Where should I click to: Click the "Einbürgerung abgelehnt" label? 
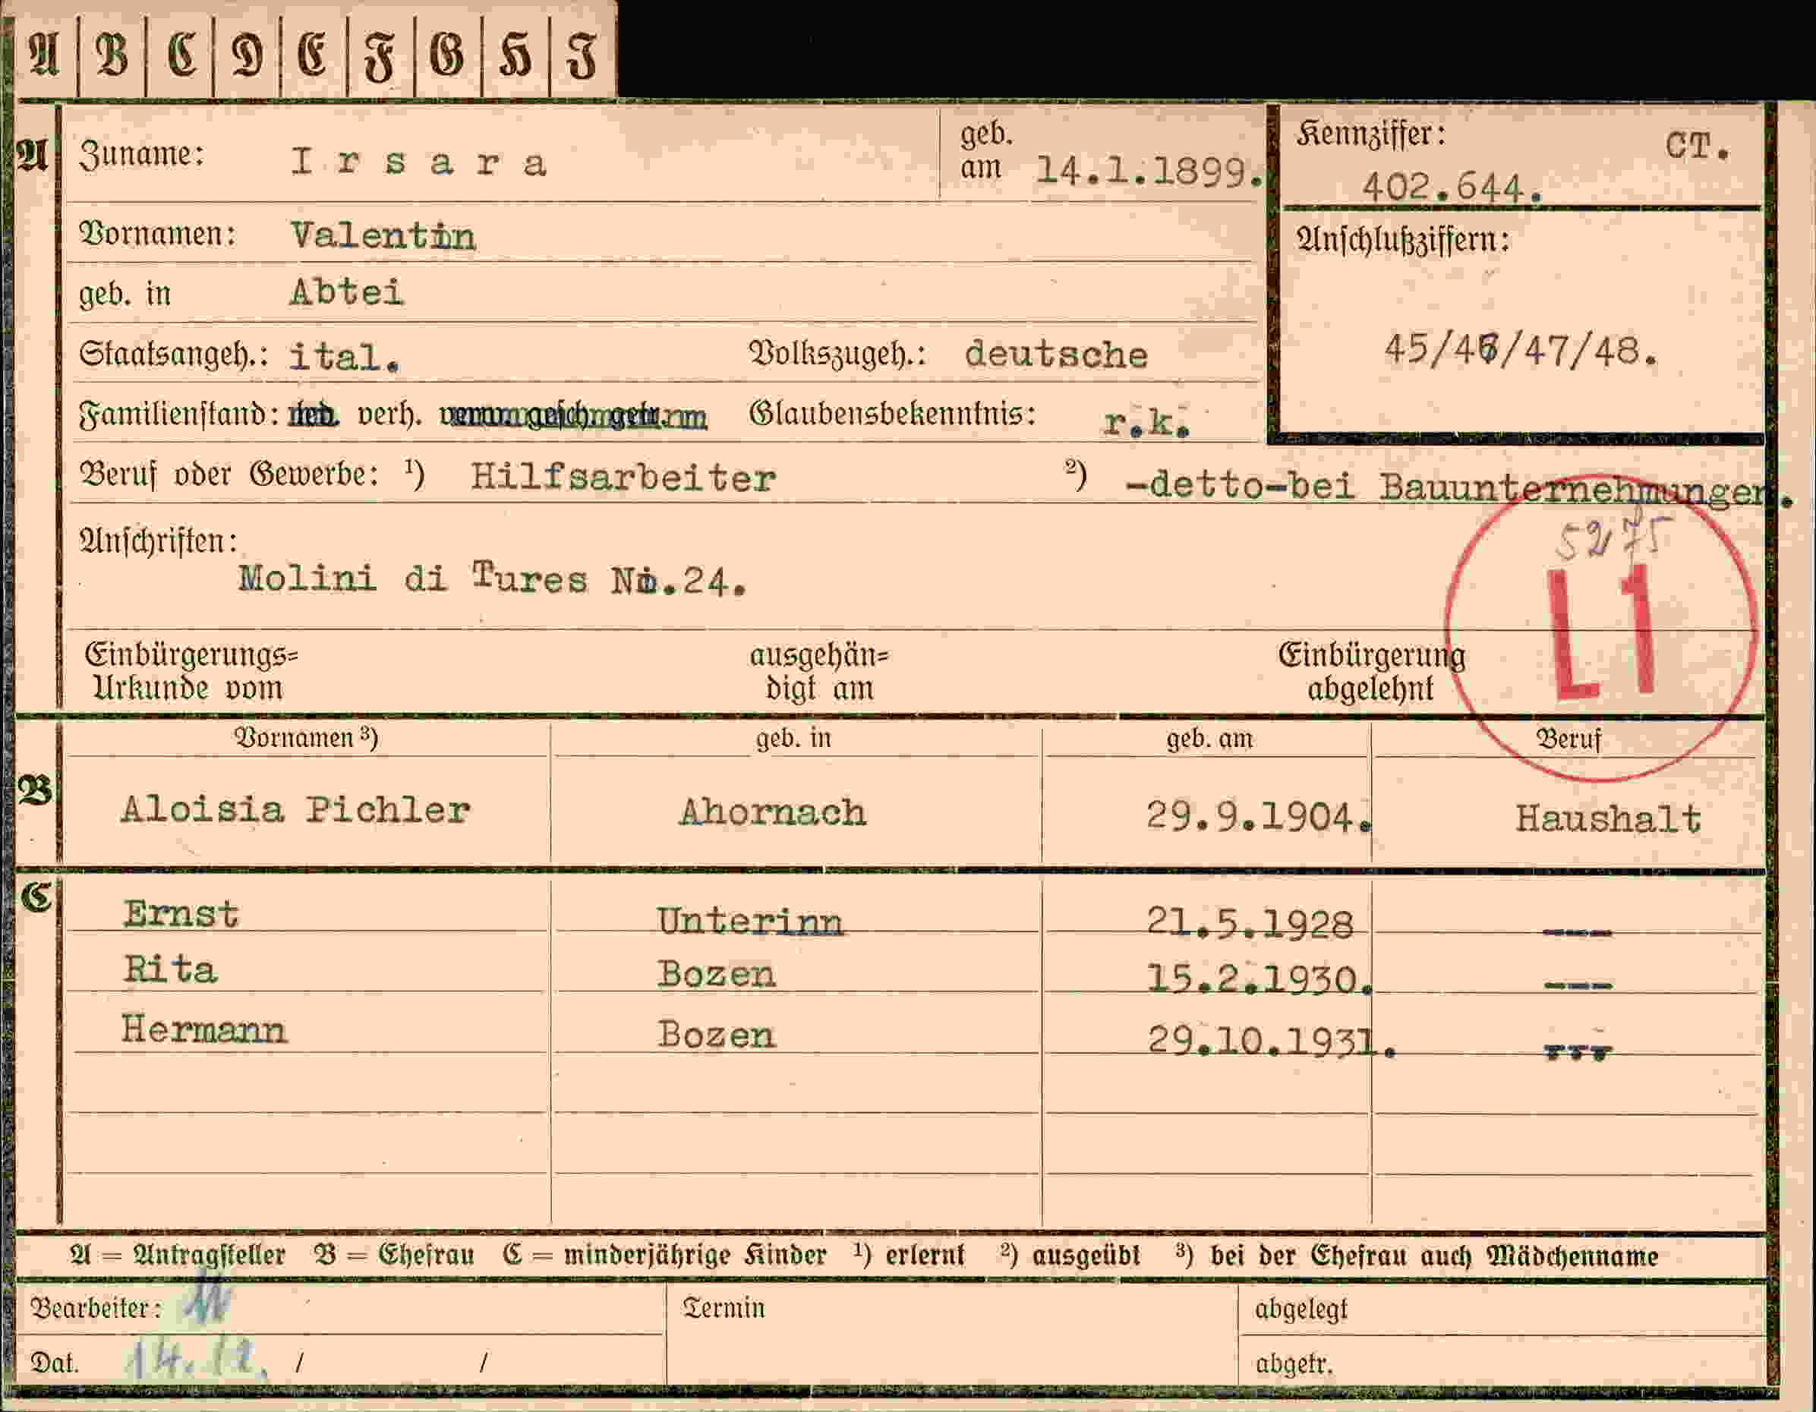[1371, 672]
